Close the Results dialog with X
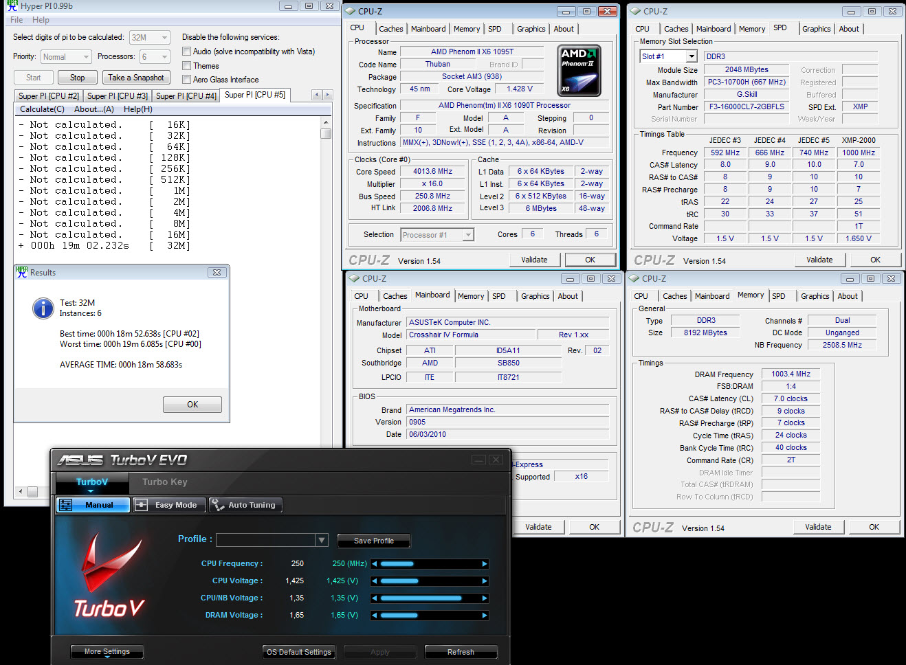 [217, 273]
